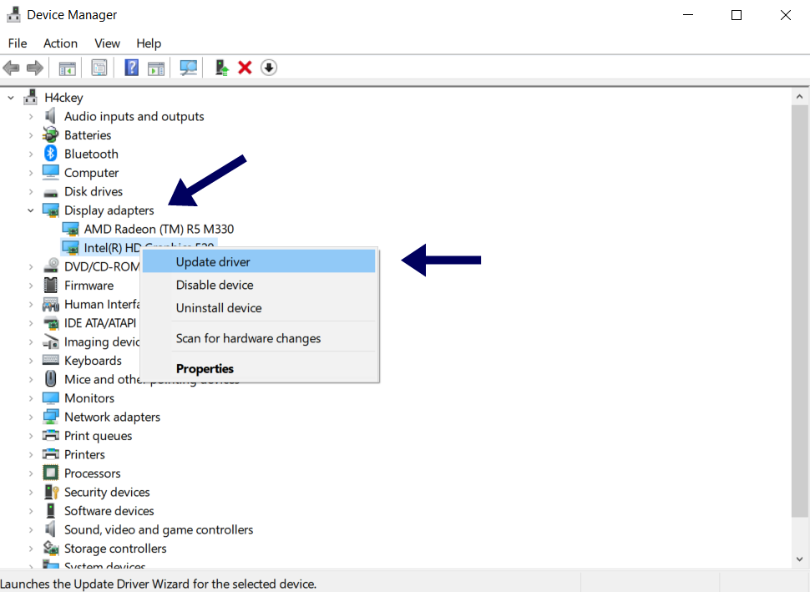Open Help using the blue question mark icon

(x=131, y=68)
